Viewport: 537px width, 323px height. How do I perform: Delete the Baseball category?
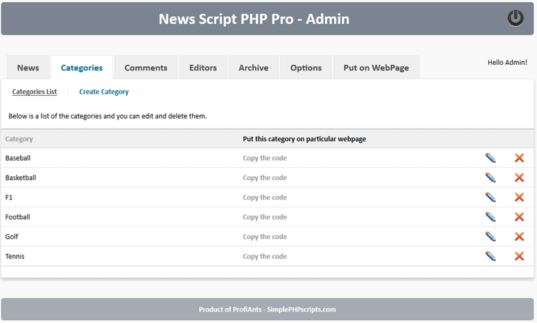pyautogui.click(x=519, y=158)
